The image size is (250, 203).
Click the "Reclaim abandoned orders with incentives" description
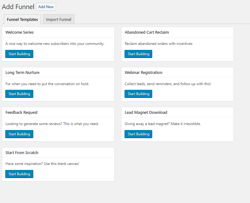(x=158, y=44)
